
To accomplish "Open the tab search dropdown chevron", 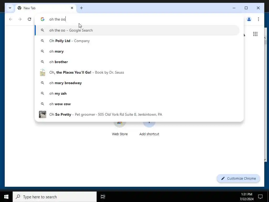I will click(x=10, y=8).
